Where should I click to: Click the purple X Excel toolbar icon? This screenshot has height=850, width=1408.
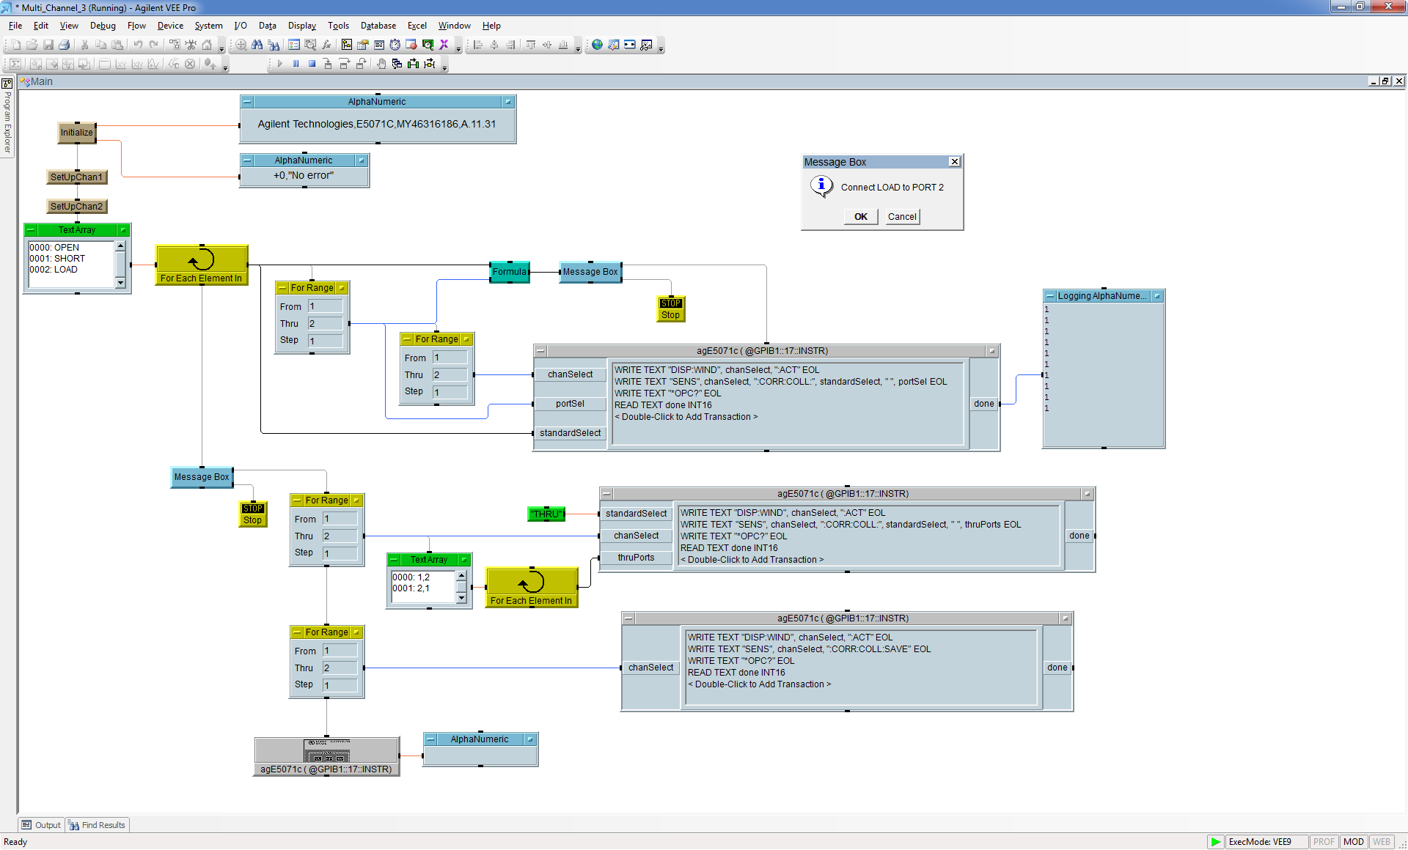pyautogui.click(x=444, y=45)
